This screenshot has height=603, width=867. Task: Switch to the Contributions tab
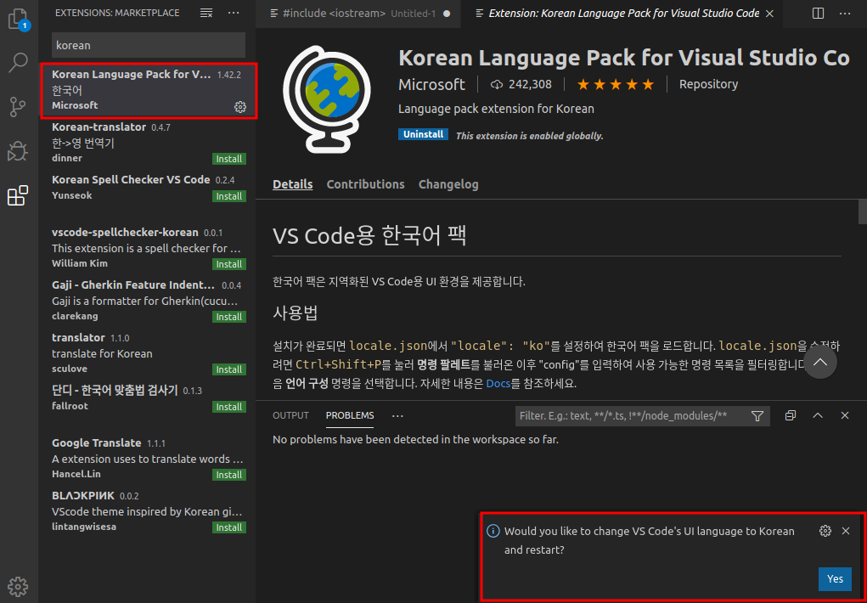(365, 184)
